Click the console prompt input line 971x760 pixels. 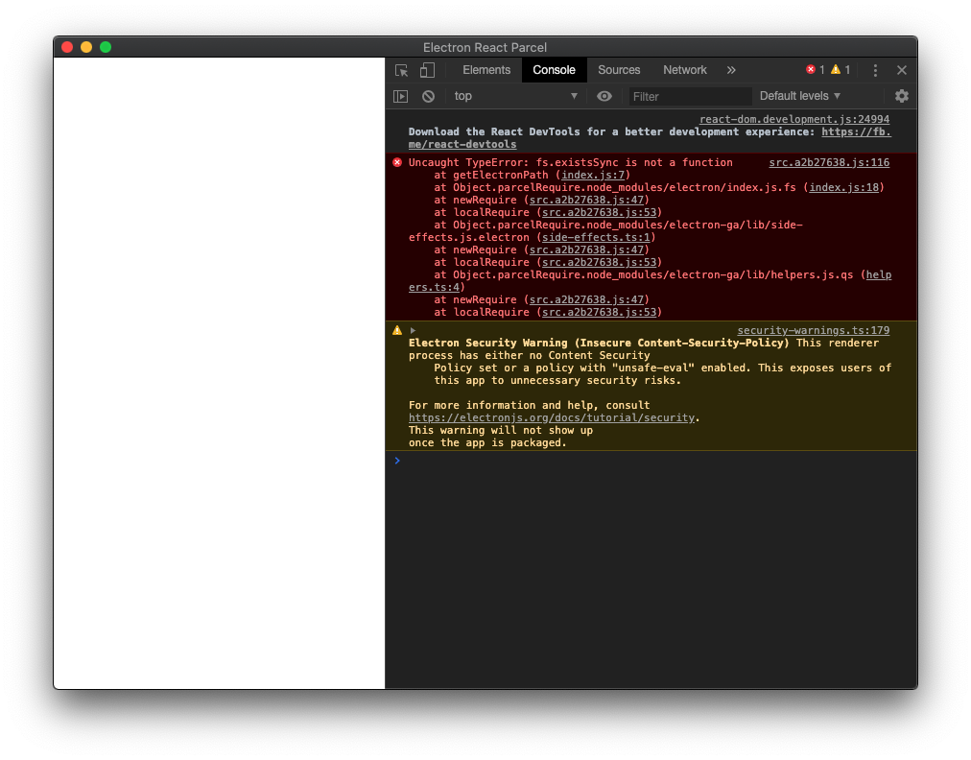651,461
